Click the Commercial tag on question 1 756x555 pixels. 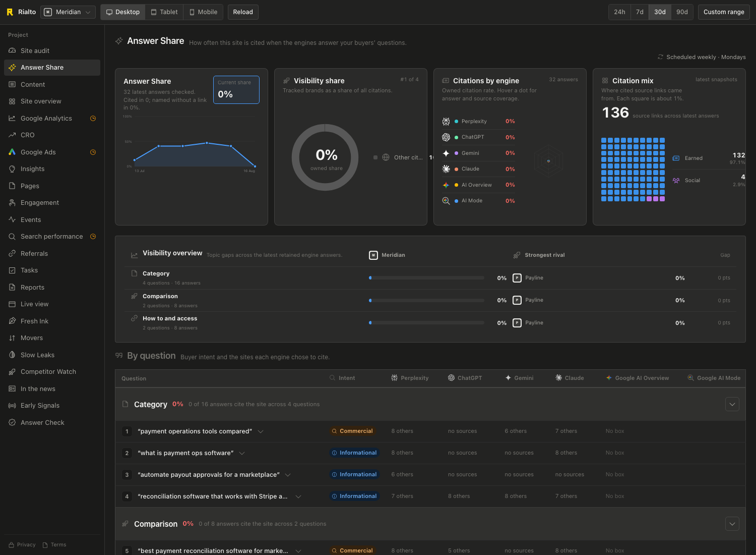tap(352, 431)
